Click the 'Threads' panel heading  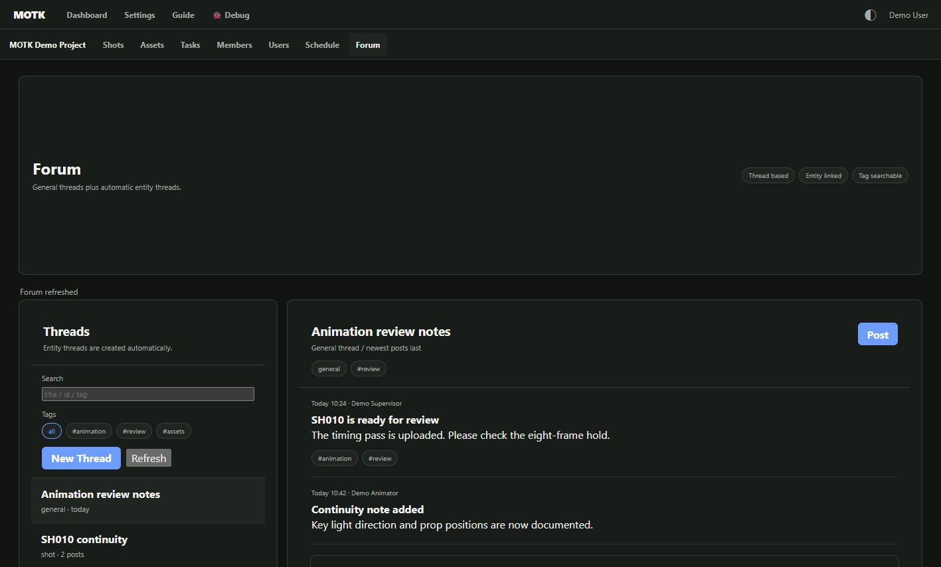click(66, 331)
